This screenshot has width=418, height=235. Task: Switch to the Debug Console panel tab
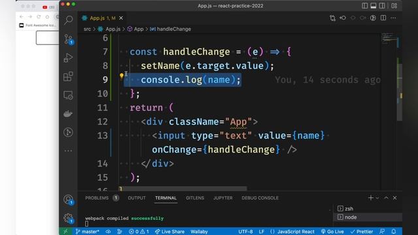(x=260, y=198)
